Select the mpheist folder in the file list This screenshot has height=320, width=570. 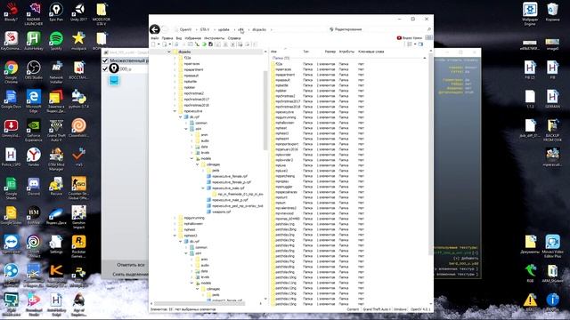click(x=281, y=128)
